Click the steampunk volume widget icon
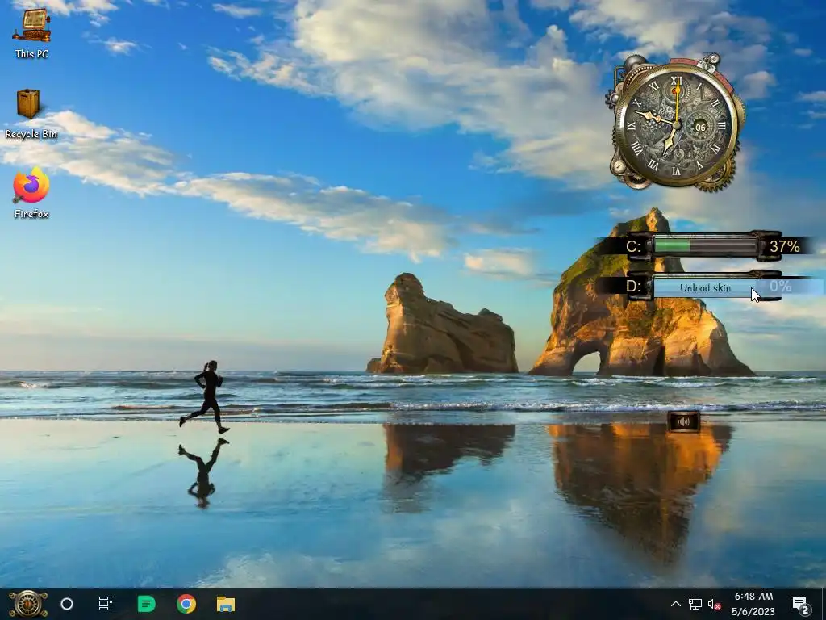 click(x=683, y=421)
